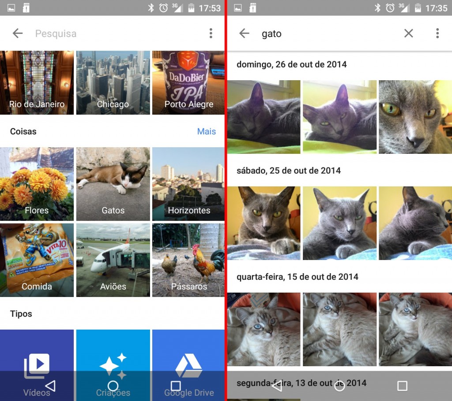Screen dimensions: 452x401
Task: Tap Android home button on left screen
Action: pyautogui.click(x=113, y=386)
